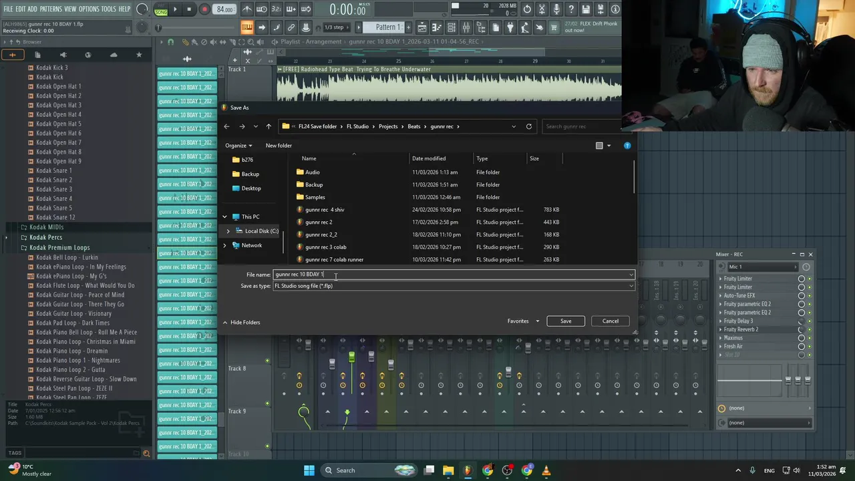Click the save floppy disk icon
855x481 pixels.
[x=586, y=9]
